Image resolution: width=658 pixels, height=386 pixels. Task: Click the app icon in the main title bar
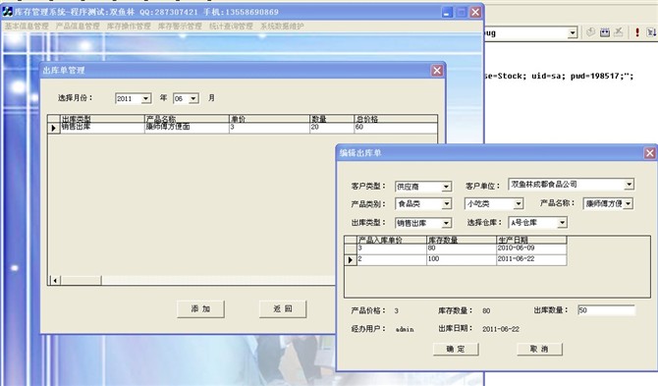(7, 12)
